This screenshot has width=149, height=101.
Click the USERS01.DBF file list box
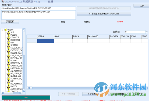(x=38, y=15)
